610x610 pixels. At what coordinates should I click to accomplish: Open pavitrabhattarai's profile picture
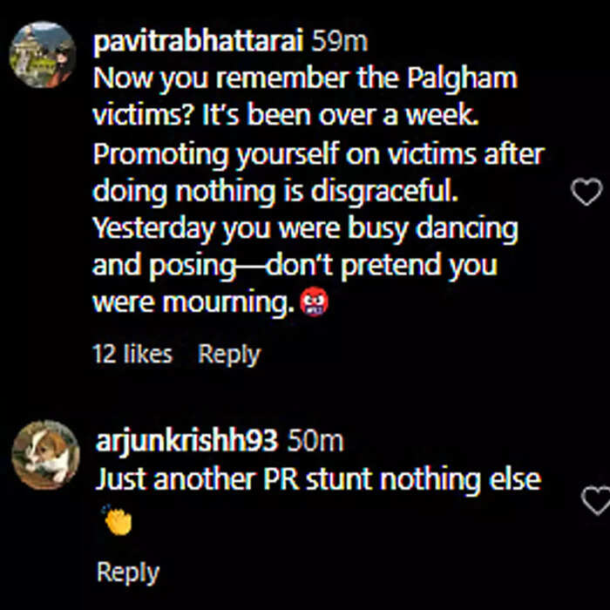(x=43, y=54)
